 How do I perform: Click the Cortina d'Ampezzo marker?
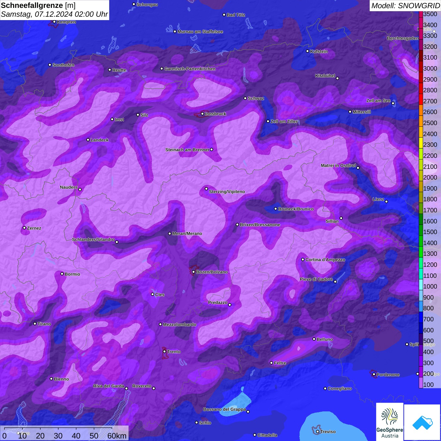click(303, 260)
